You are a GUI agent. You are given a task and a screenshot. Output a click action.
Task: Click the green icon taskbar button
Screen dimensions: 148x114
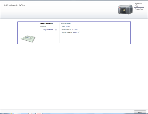click(x=17, y=113)
